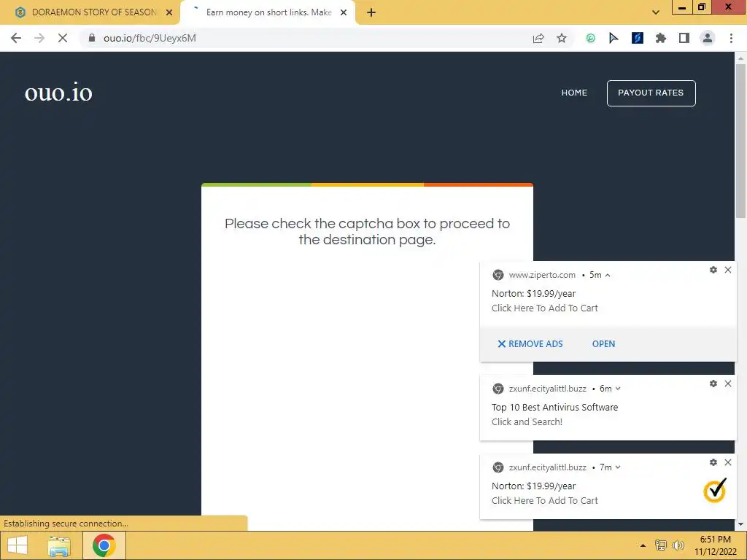Open settings gear on Top 10 Antivirus notification
This screenshot has width=747, height=560.
tap(713, 384)
